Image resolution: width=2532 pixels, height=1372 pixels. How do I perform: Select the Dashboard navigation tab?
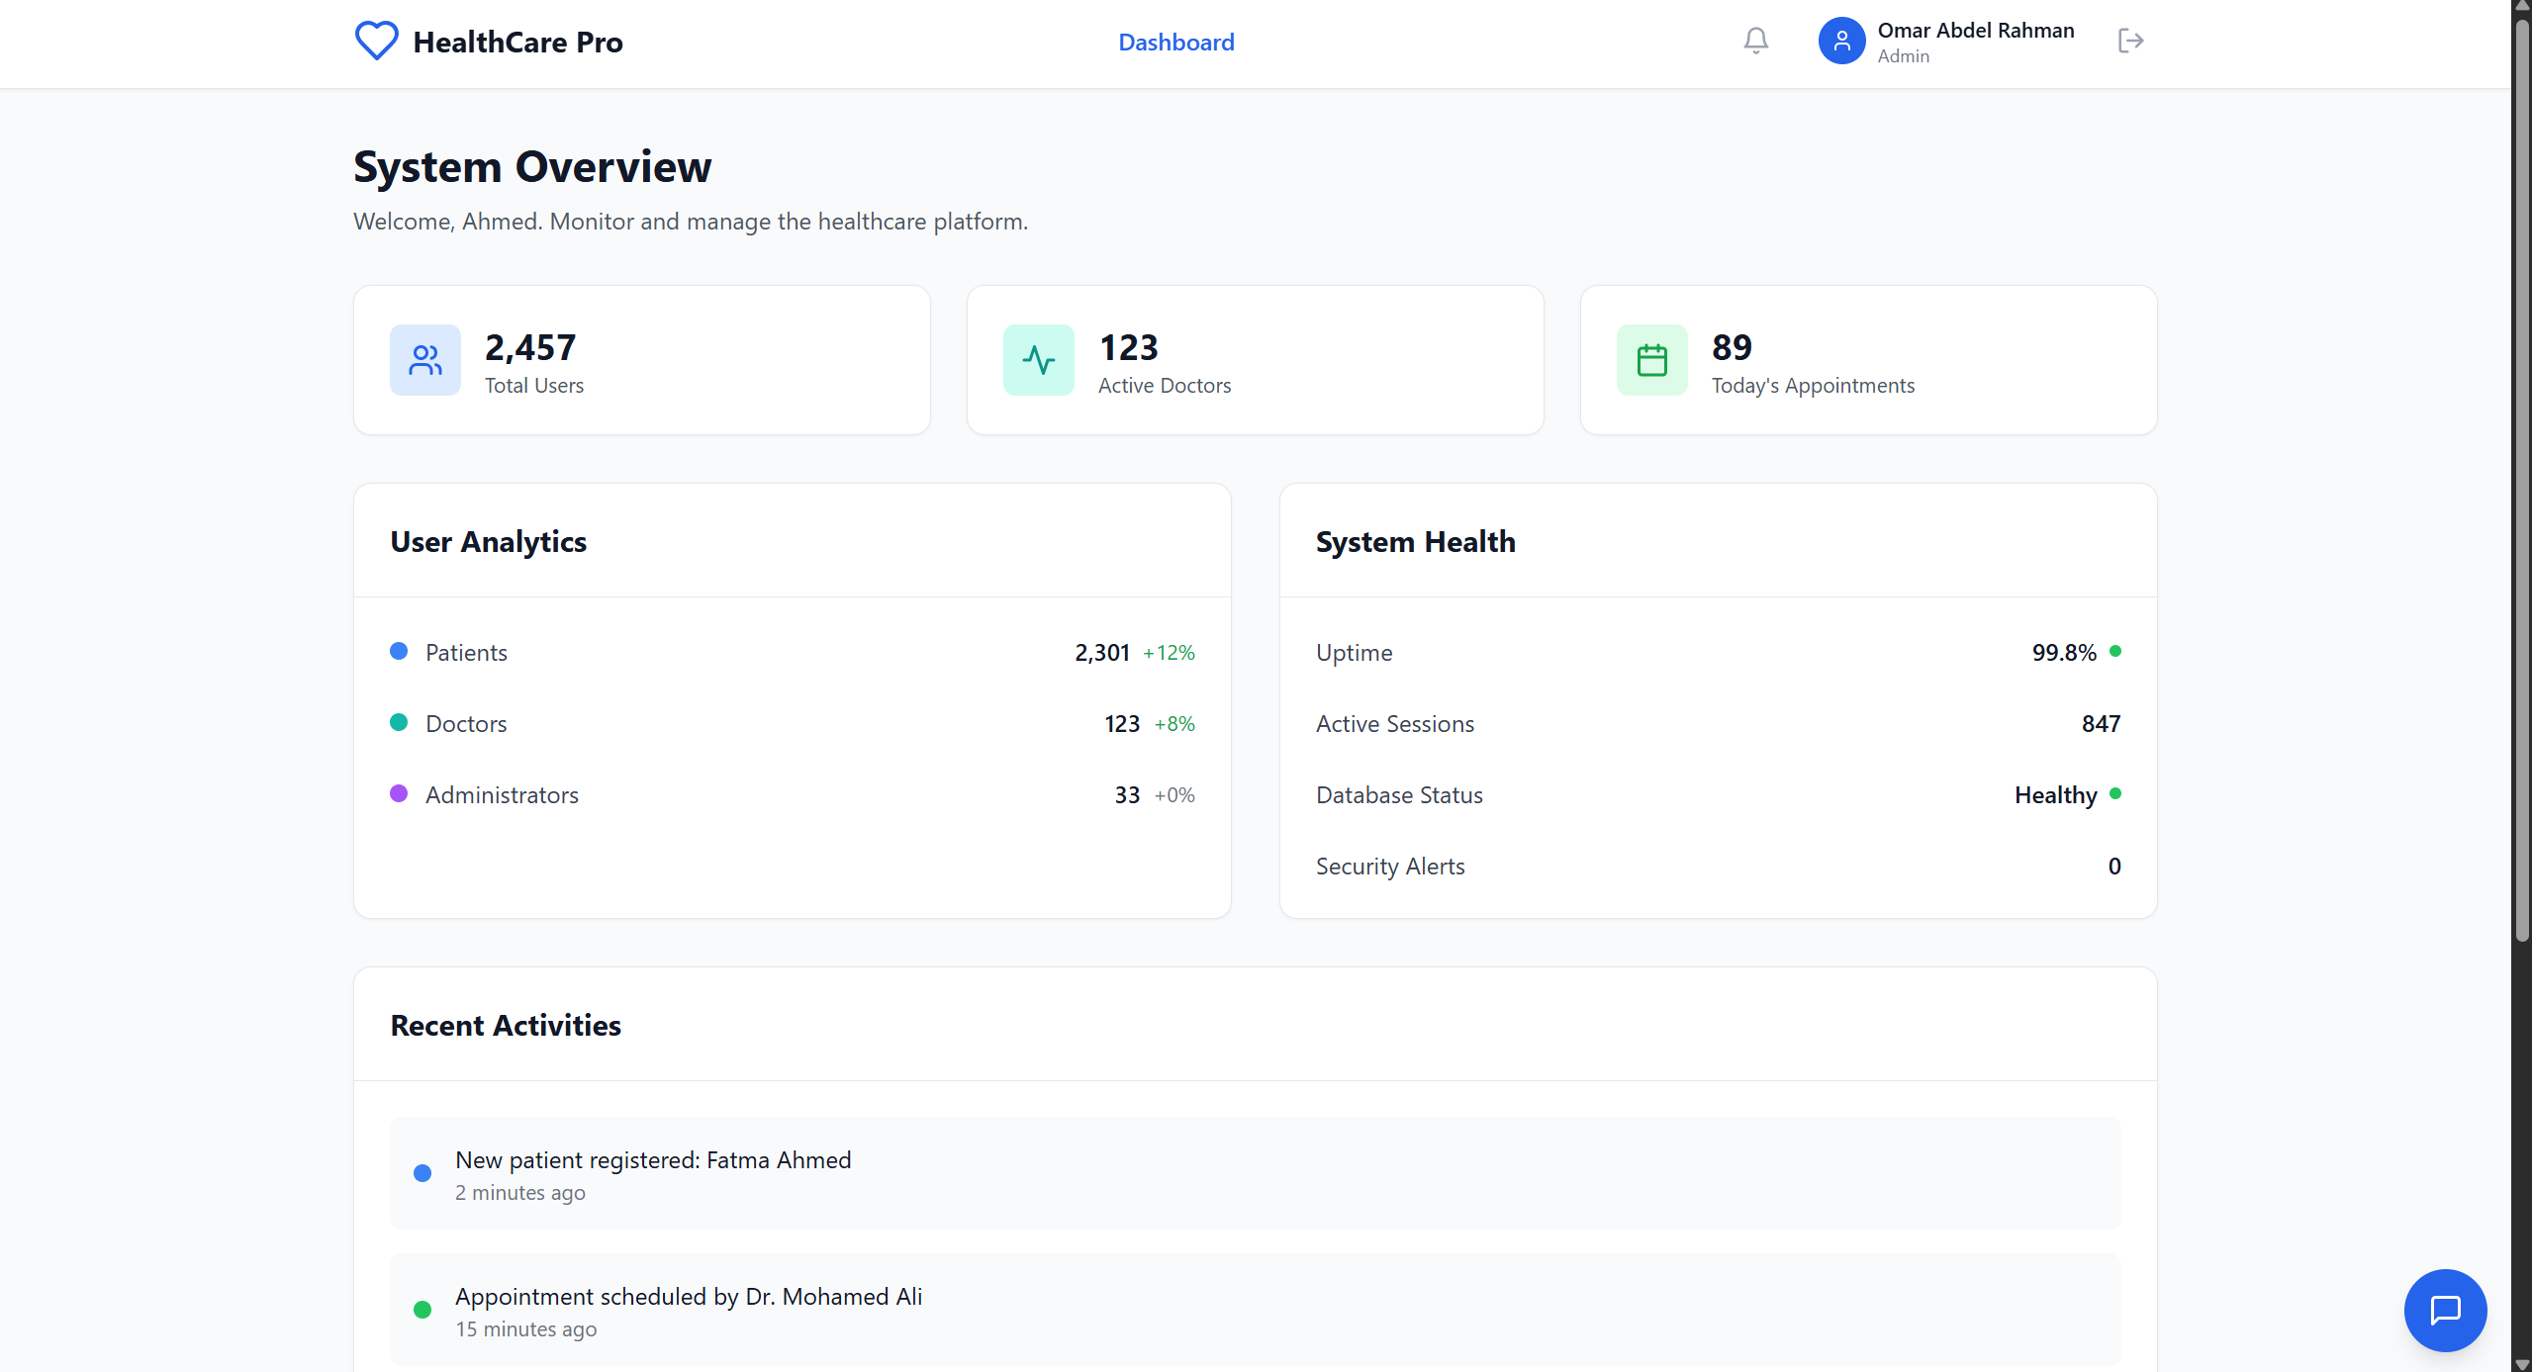(x=1175, y=43)
